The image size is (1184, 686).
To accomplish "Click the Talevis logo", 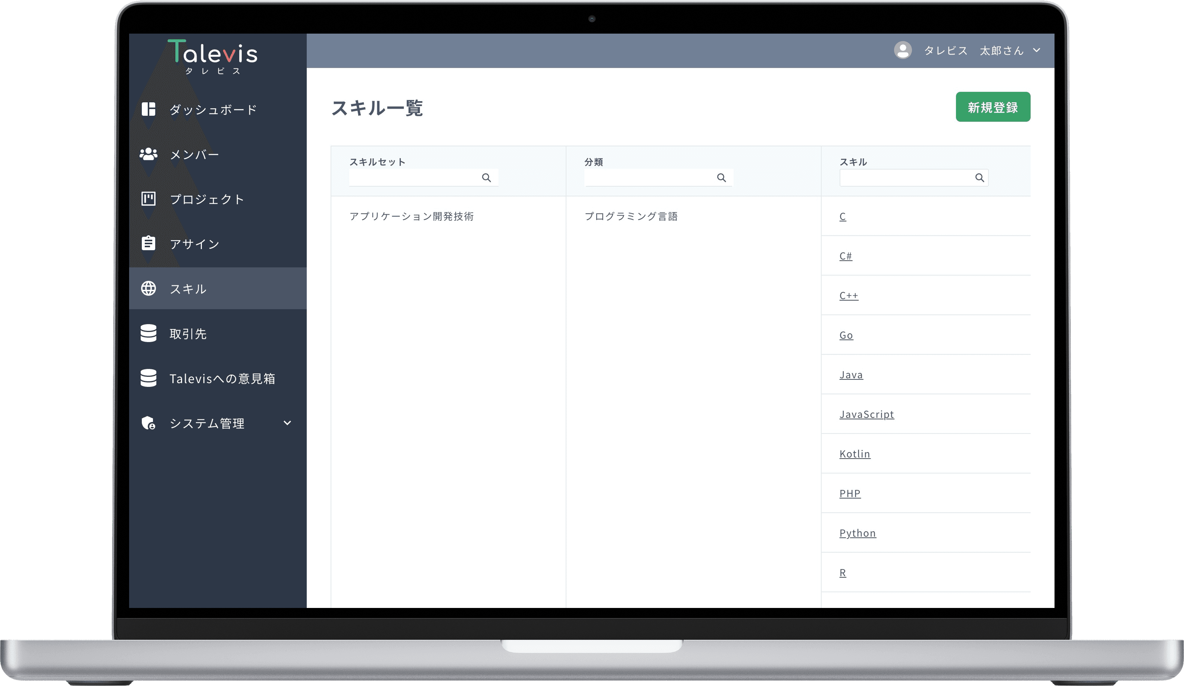I will (x=213, y=56).
